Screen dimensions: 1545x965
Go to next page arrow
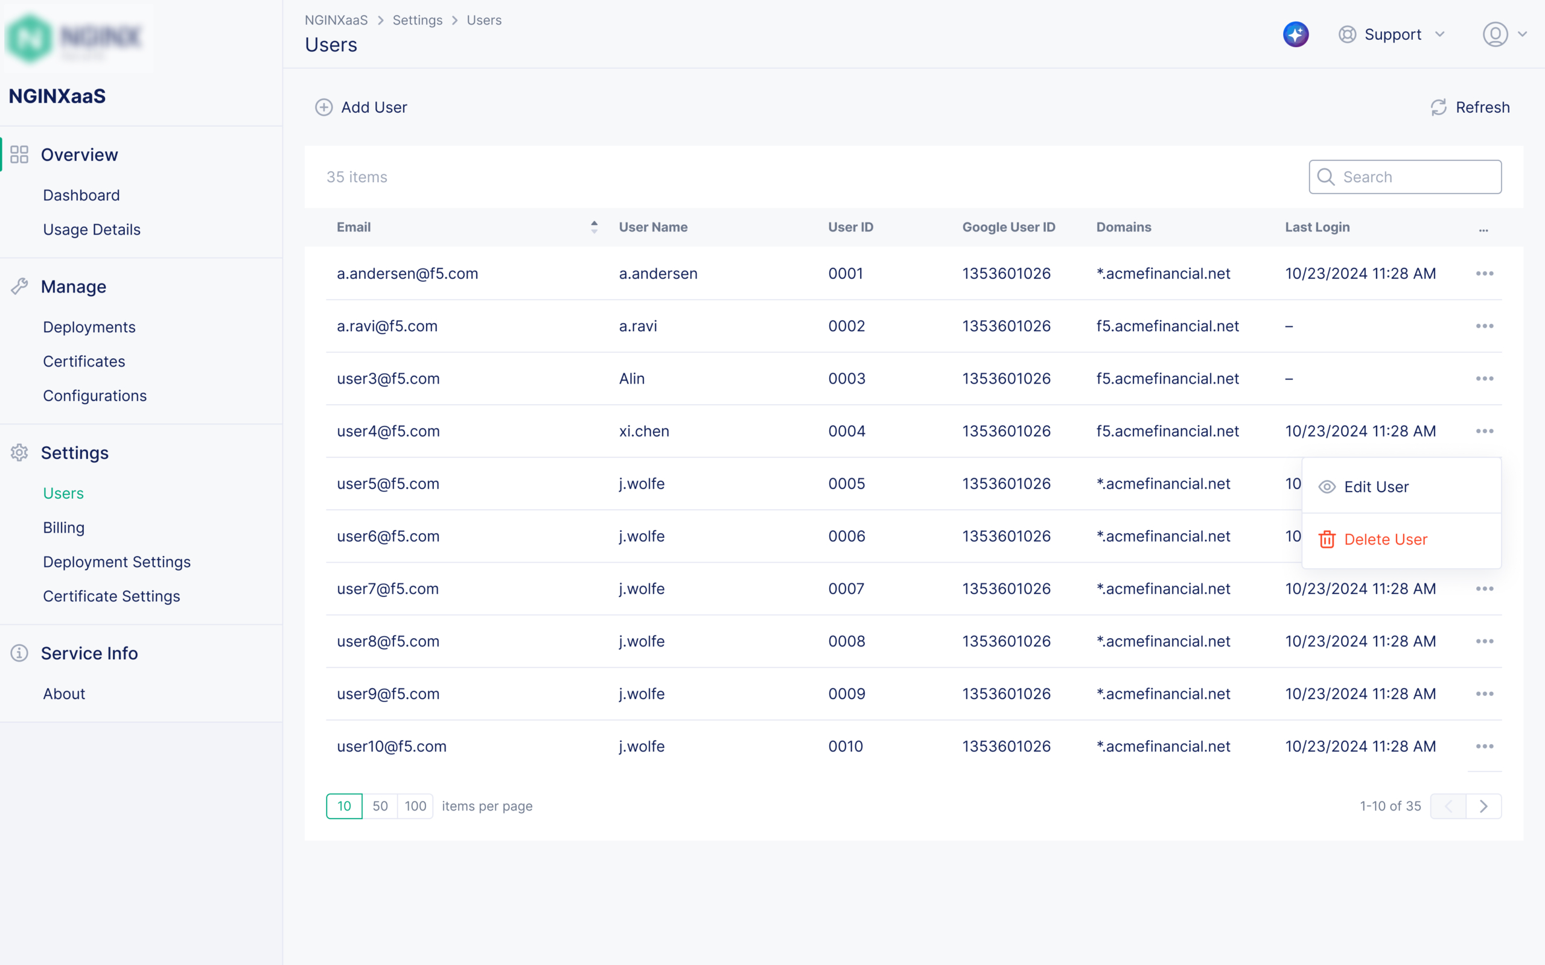[x=1483, y=806]
